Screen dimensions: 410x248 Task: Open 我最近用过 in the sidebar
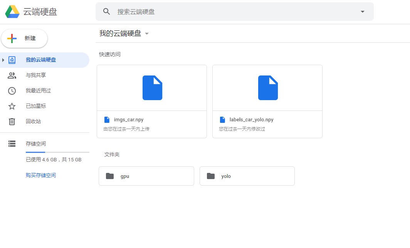click(45, 90)
